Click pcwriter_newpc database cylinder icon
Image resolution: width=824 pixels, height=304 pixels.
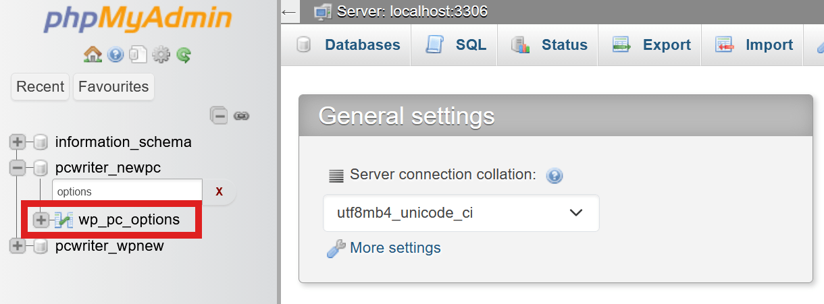point(41,167)
